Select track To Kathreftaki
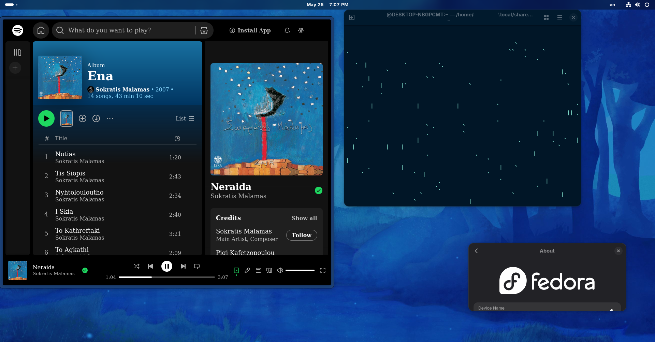This screenshot has height=342, width=655. tap(117, 234)
